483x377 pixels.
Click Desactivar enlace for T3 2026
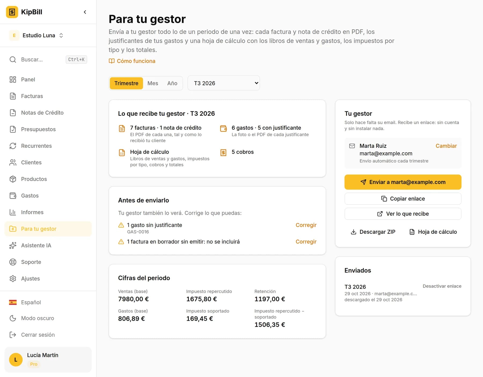tap(442, 286)
